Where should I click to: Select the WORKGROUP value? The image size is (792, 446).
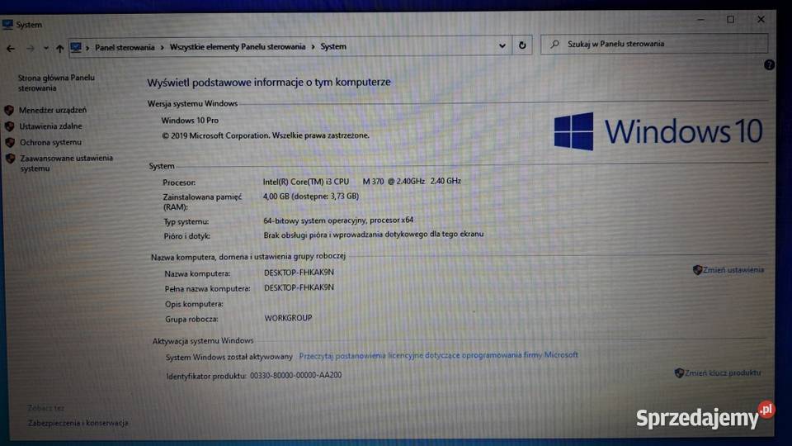coord(289,318)
